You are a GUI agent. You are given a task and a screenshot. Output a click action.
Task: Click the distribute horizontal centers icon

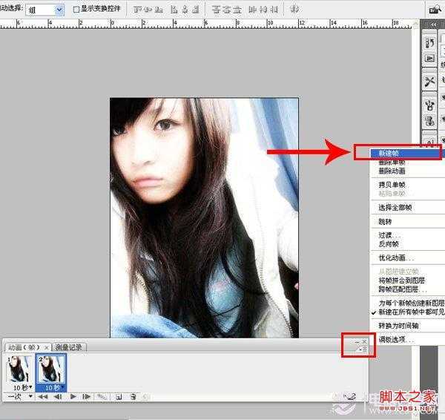(x=263, y=10)
